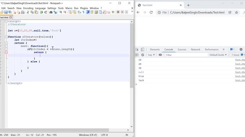Toggle the highlighted Indent Guide icon
This screenshot has width=245, height=137.
[x=88, y=12]
